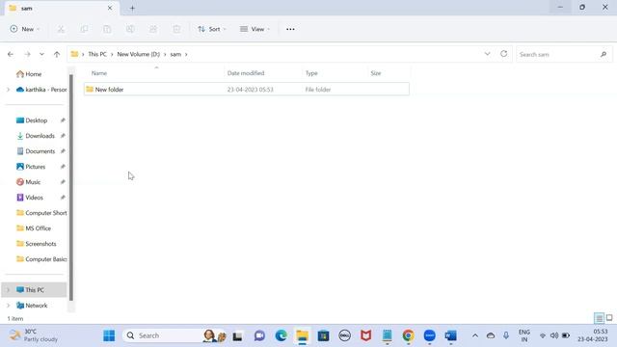Click the Search sam input field

564,54
